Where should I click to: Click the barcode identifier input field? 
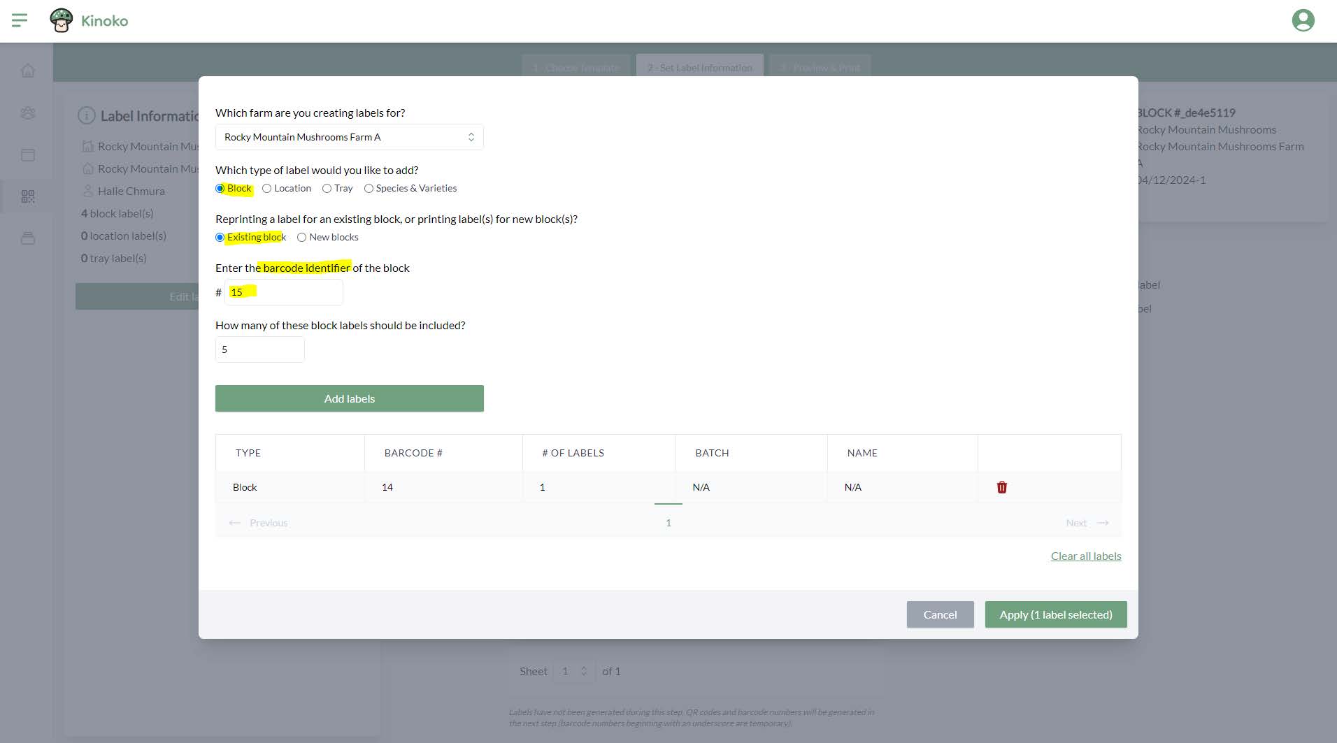click(x=284, y=292)
